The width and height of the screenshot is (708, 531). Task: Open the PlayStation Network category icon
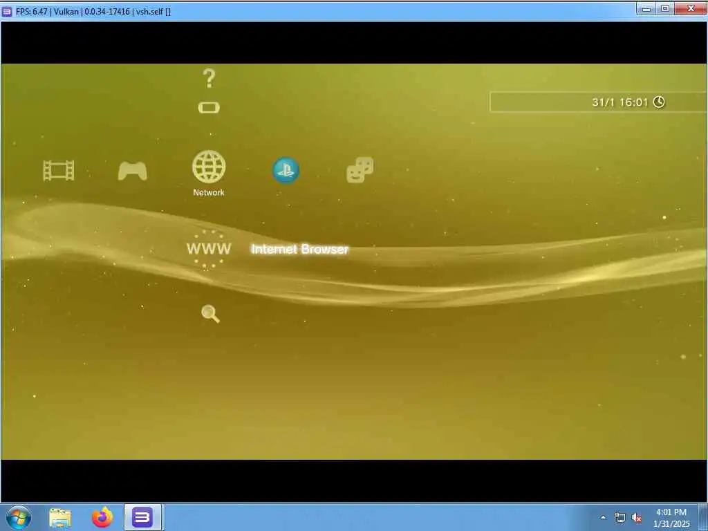click(286, 170)
